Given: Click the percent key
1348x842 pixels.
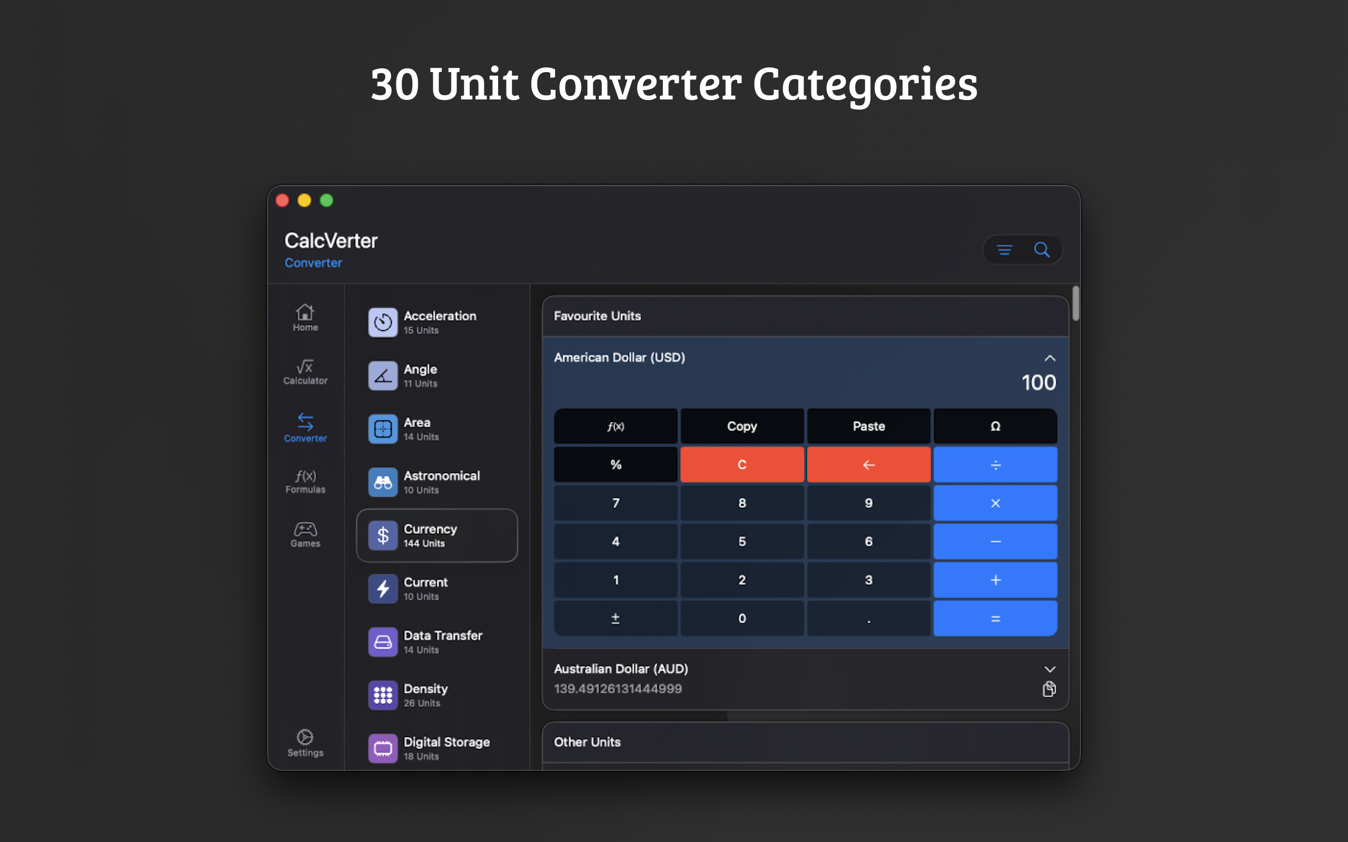Looking at the screenshot, I should 616,465.
